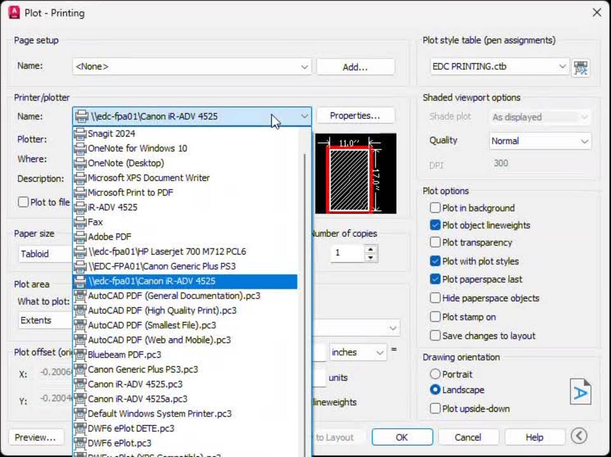Screen dimensions: 611x457
Task: Click the plot style table editor icon
Action: pyautogui.click(x=581, y=67)
